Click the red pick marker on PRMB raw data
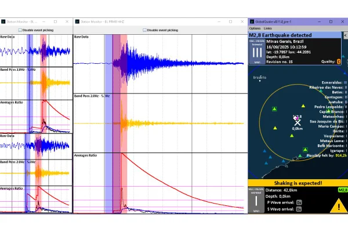Screen dimensions: 348x232 pyautogui.click(x=124, y=64)
